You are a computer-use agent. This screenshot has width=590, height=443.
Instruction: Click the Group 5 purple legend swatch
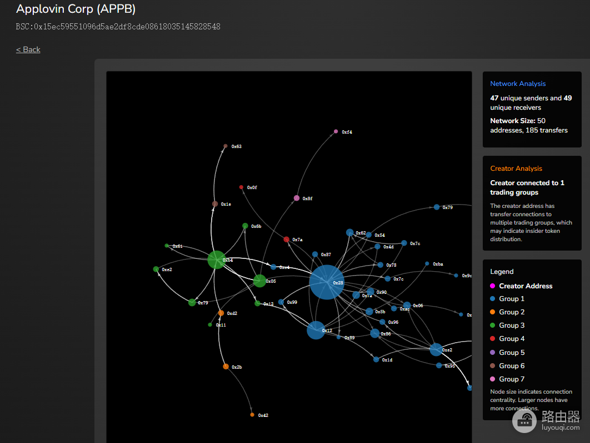[493, 352]
